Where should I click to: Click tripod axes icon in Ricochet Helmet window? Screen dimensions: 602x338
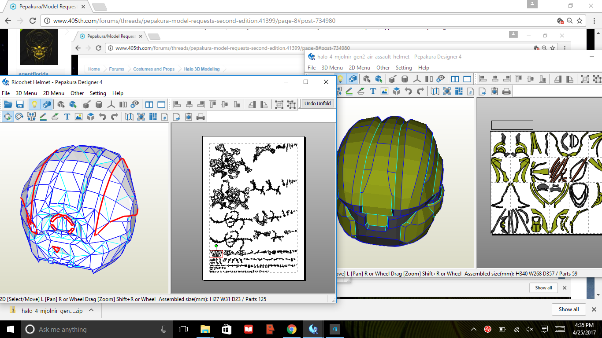click(x=111, y=104)
